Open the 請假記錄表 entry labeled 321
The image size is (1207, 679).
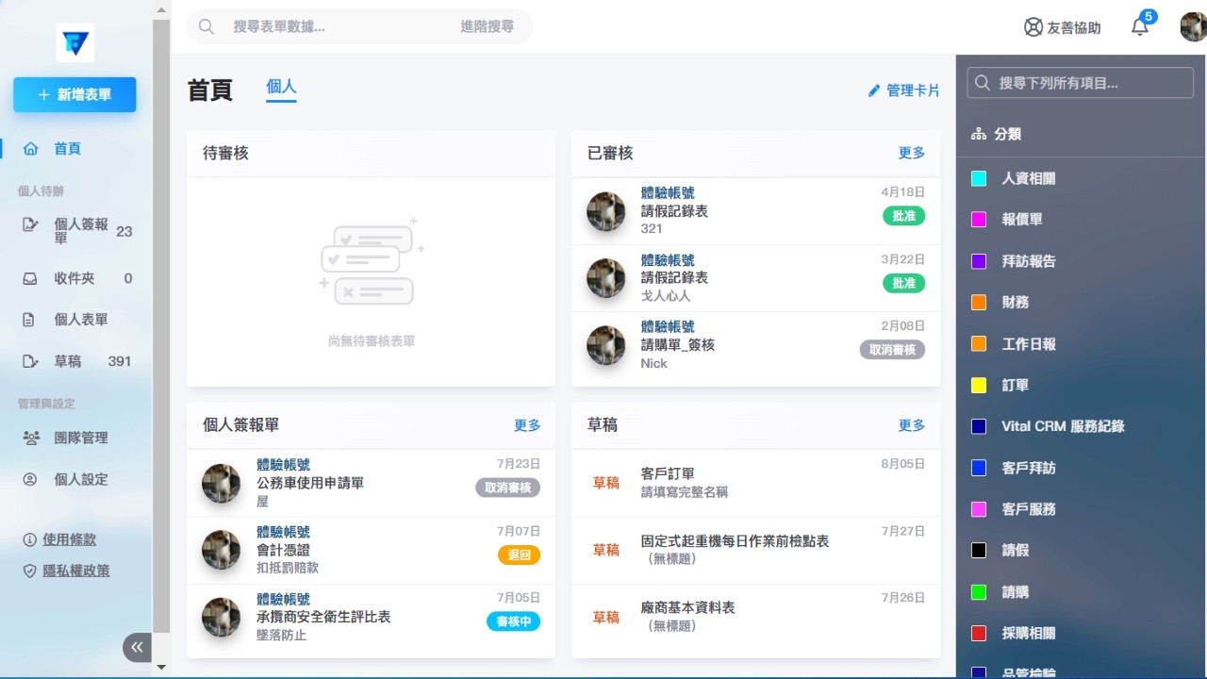(x=756, y=210)
